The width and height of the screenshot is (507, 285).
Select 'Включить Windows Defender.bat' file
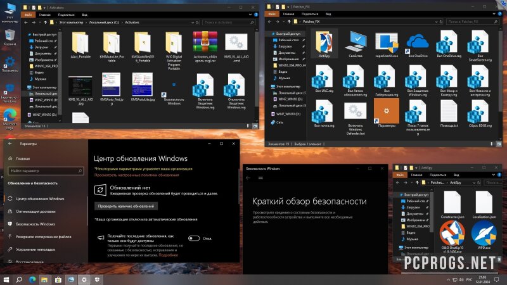click(356, 117)
